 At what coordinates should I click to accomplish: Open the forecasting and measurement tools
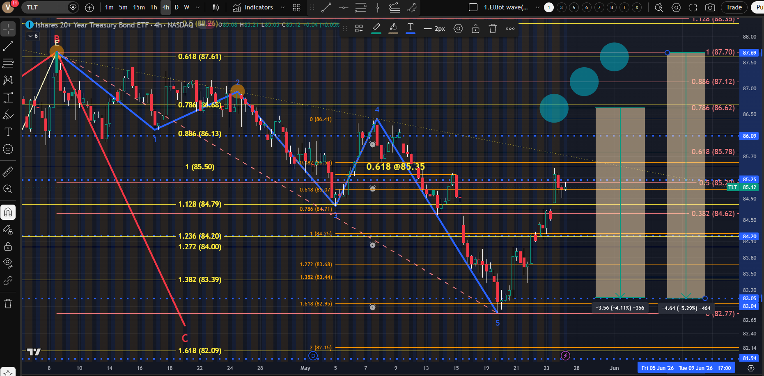point(8,98)
